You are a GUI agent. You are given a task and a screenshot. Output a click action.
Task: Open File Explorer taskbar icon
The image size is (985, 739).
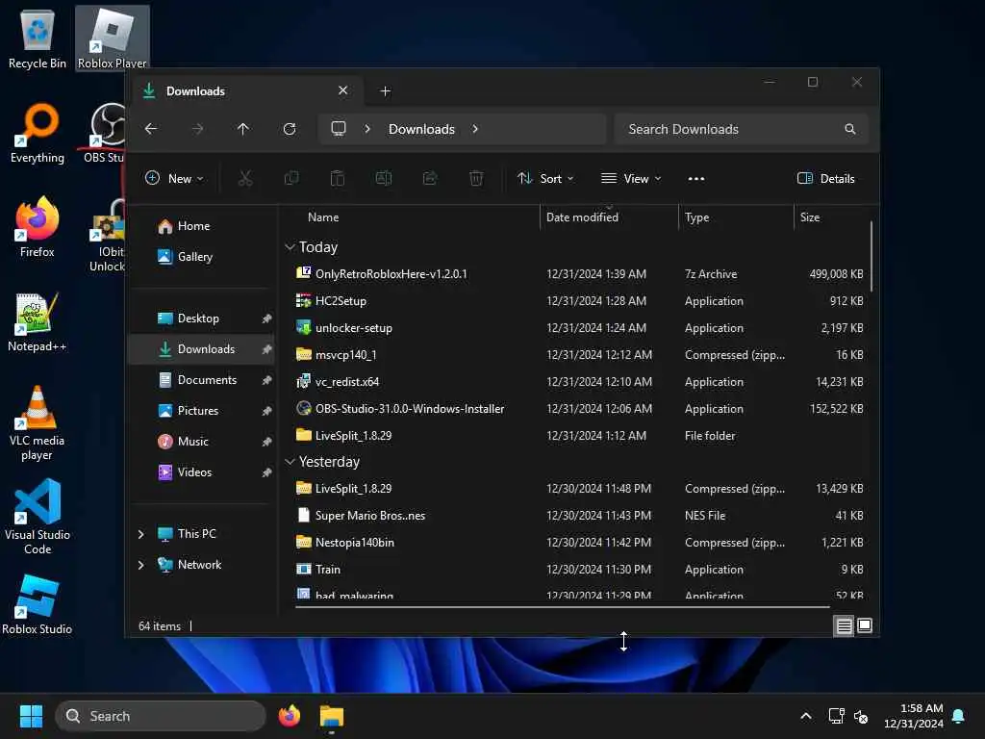point(331,716)
